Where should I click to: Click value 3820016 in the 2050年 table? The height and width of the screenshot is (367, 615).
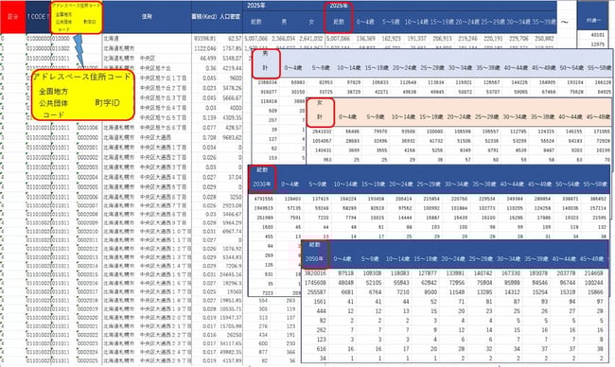pos(315,273)
